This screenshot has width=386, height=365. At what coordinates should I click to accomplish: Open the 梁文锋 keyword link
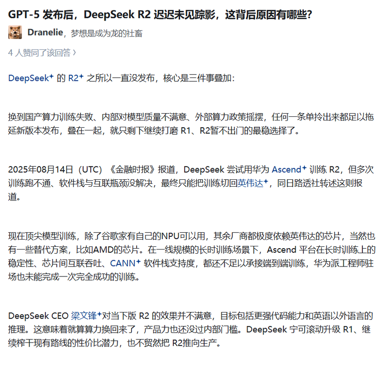tap(86, 316)
